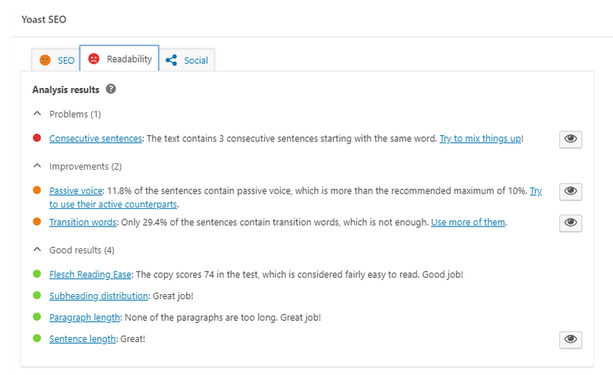Toggle eye highlight for Passive voice
Viewport: 613px width, 375px height.
[x=571, y=191]
